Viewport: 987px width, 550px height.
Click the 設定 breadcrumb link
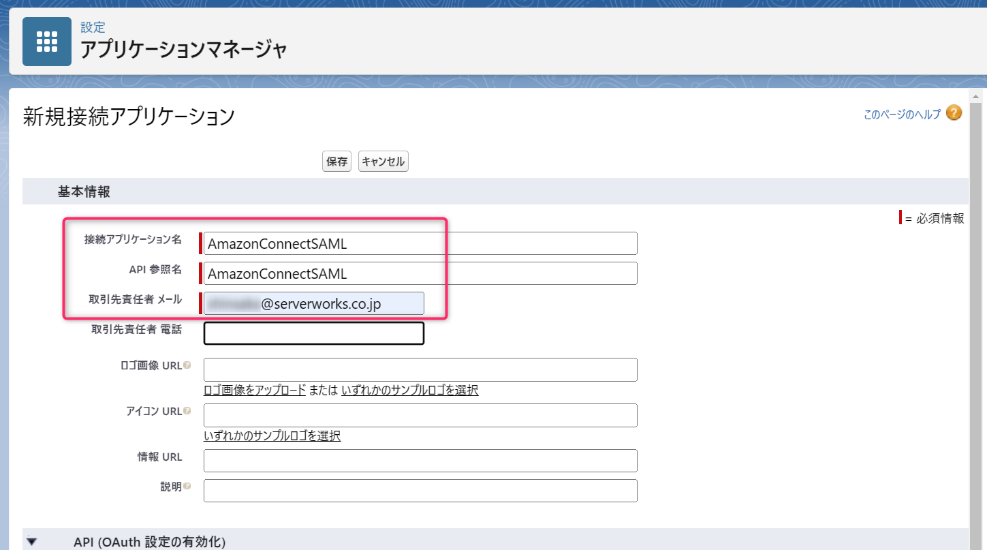93,27
